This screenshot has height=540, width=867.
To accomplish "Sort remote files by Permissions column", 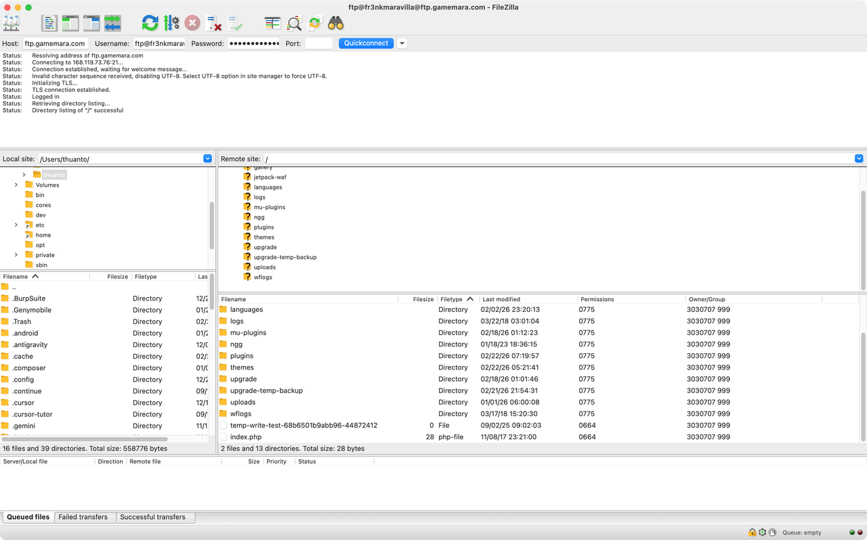I will [631, 299].
